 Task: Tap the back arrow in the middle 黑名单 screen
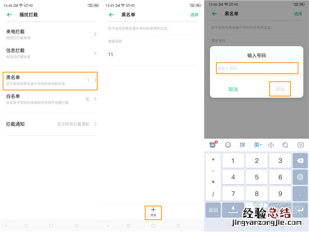[x=112, y=15]
